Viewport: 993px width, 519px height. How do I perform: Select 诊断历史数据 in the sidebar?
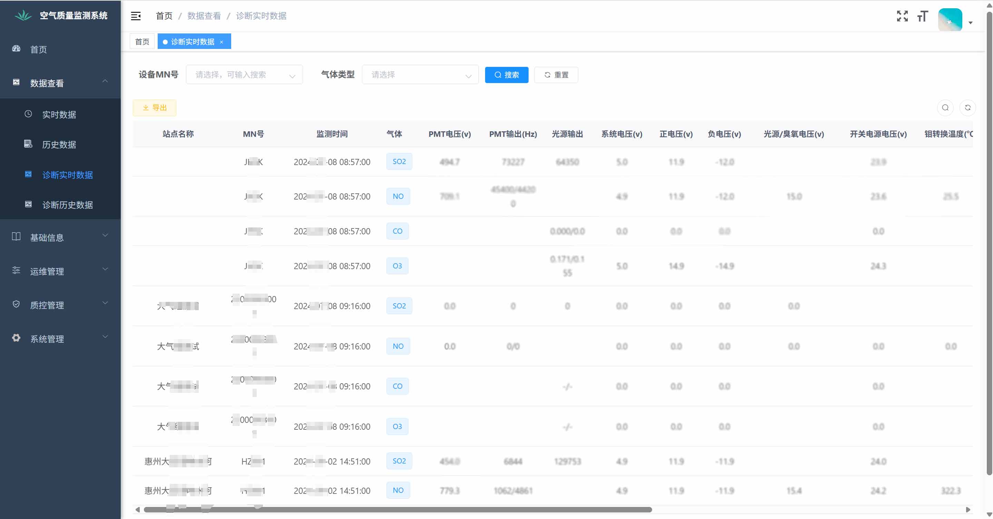point(68,205)
